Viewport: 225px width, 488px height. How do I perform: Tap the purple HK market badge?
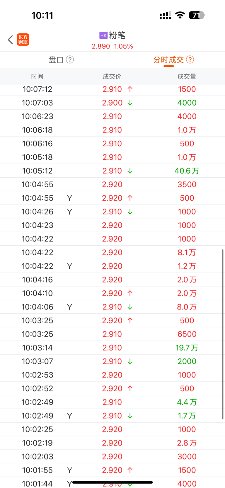103,35
